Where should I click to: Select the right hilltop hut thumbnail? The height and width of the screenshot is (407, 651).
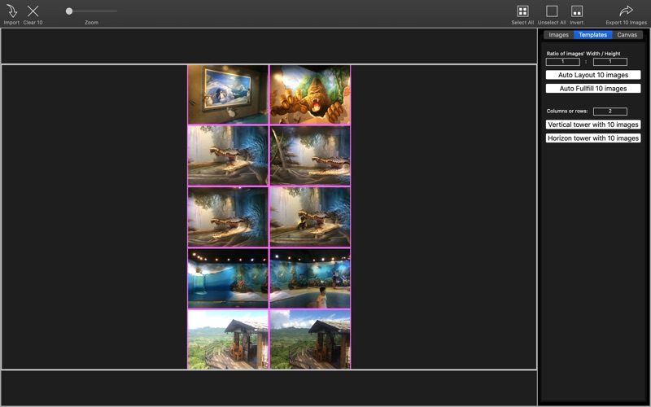310,339
